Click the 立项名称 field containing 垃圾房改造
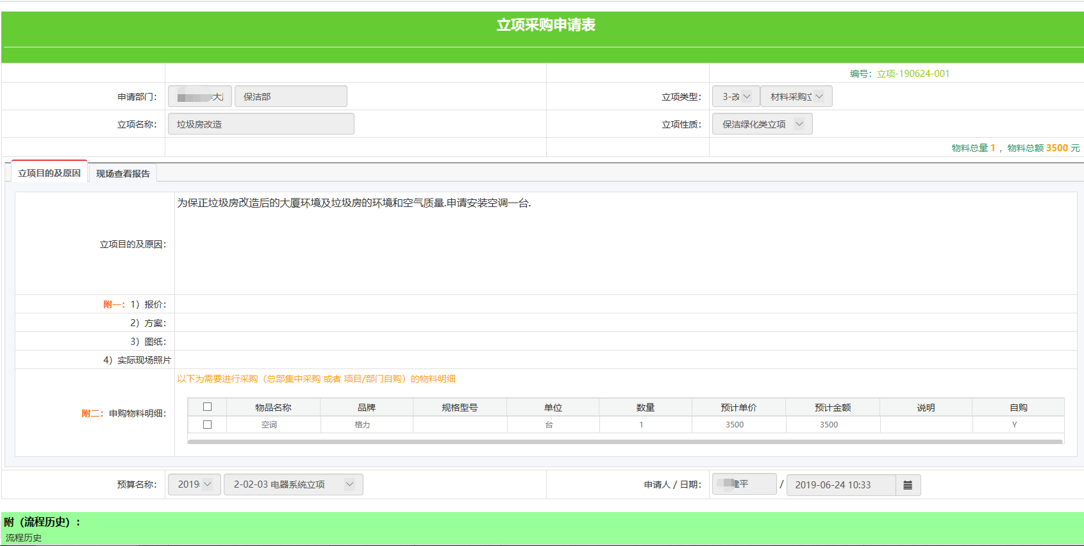The width and height of the screenshot is (1084, 546). pos(261,124)
